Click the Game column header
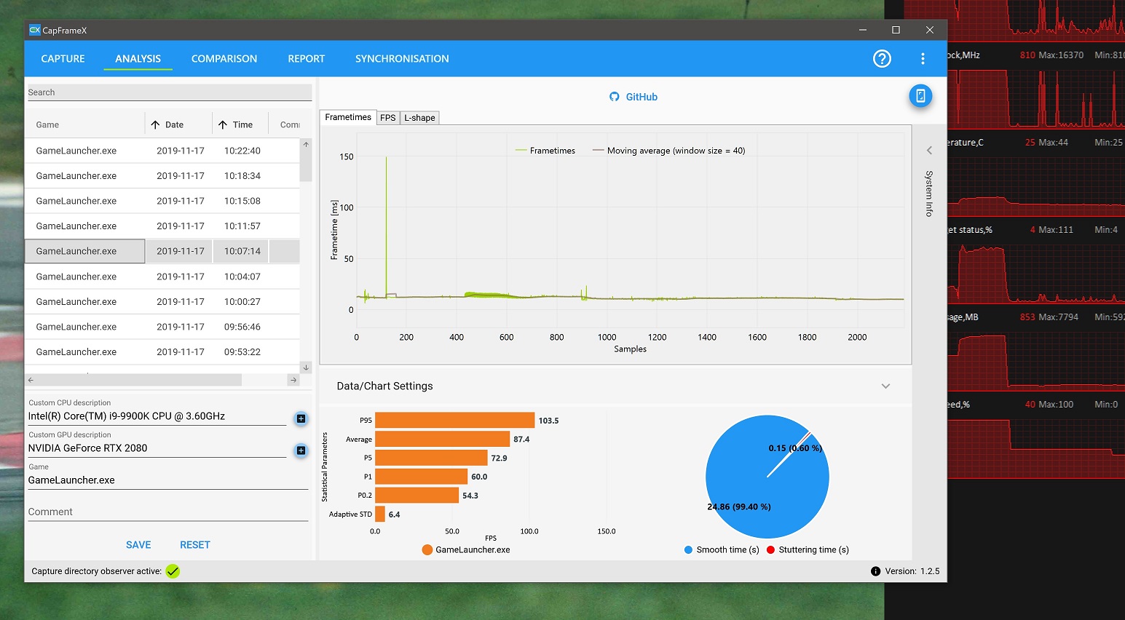Screen dimensions: 1125x620 (85, 124)
